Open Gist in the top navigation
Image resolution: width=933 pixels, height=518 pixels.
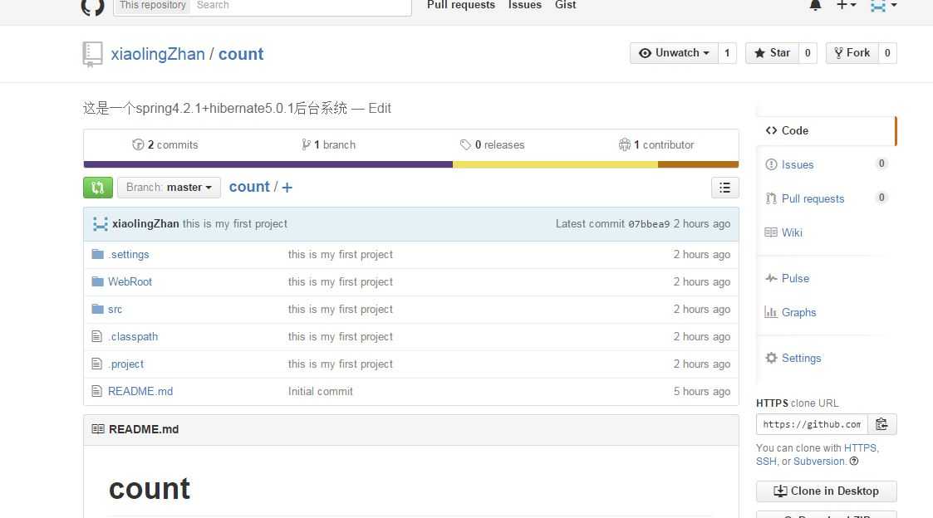point(565,5)
